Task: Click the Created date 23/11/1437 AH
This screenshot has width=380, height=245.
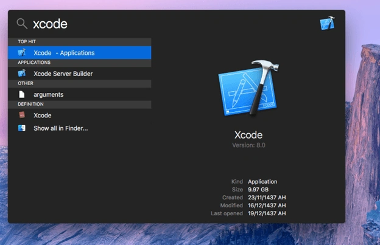Action: tap(267, 198)
